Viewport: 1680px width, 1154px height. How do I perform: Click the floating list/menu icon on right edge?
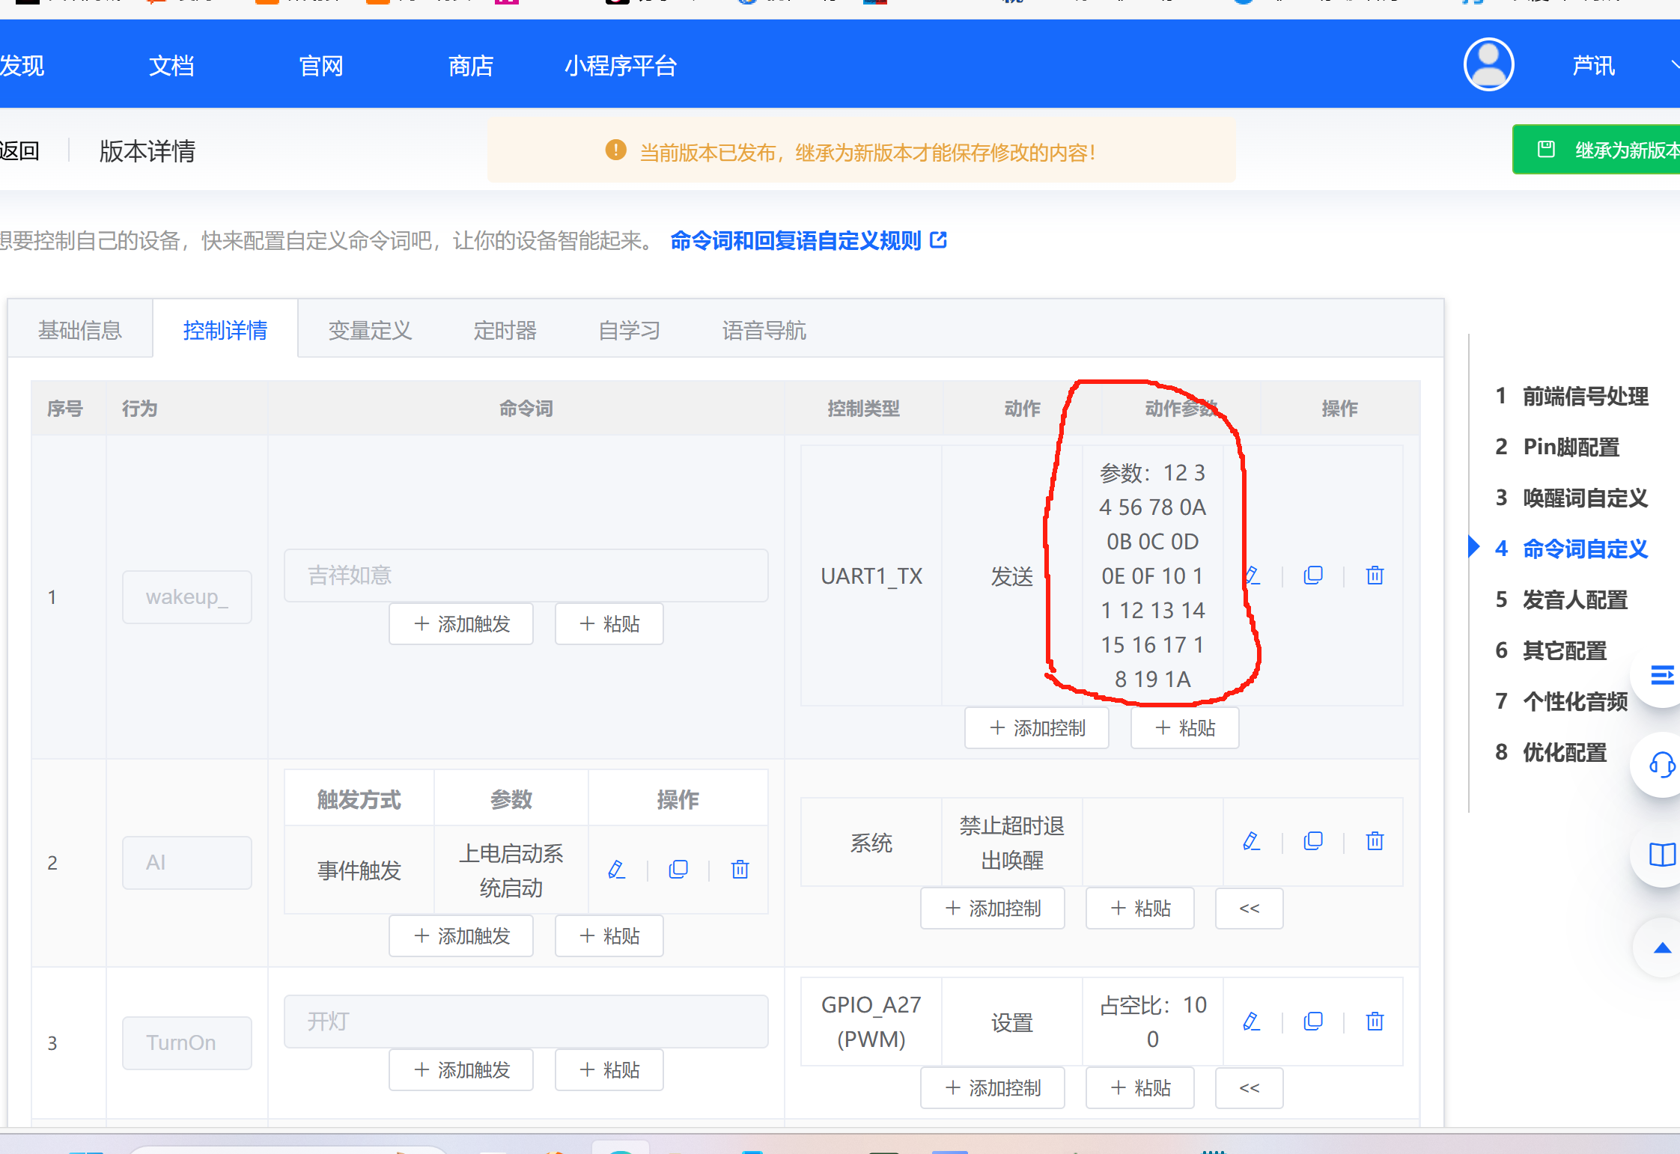[x=1664, y=674]
